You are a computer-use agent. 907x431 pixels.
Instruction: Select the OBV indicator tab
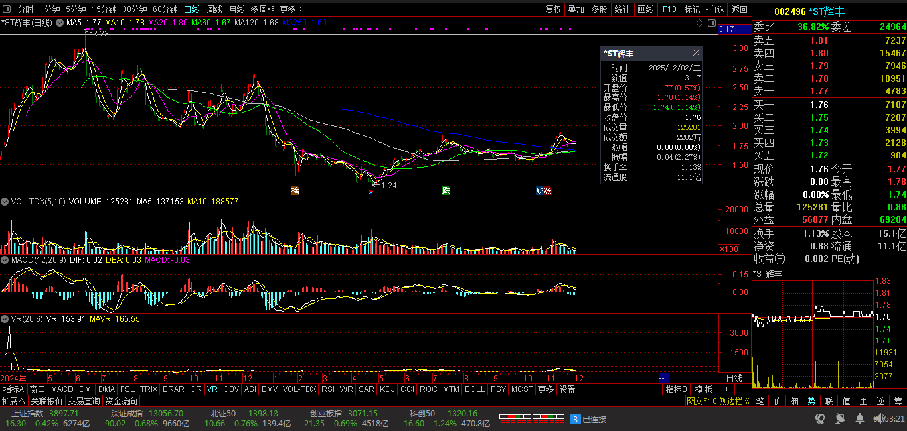click(x=231, y=389)
